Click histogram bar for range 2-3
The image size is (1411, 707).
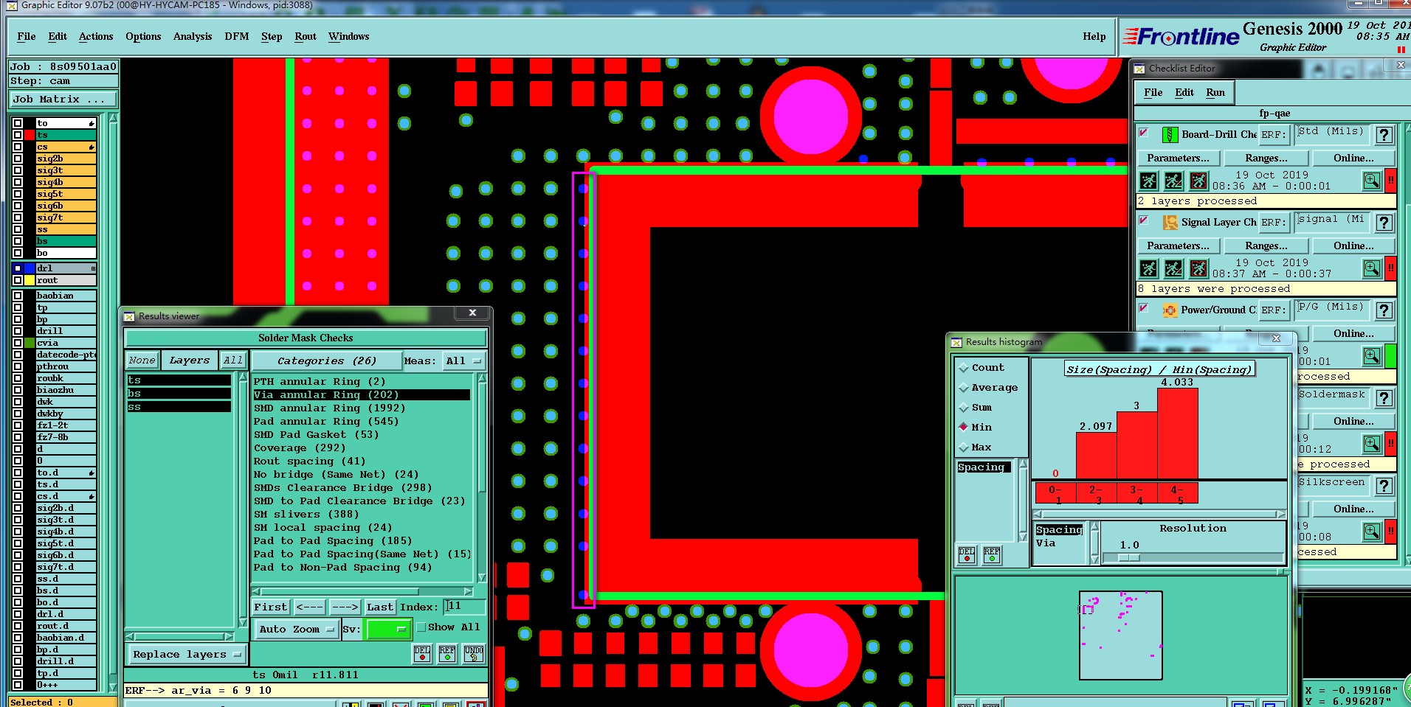(1096, 456)
